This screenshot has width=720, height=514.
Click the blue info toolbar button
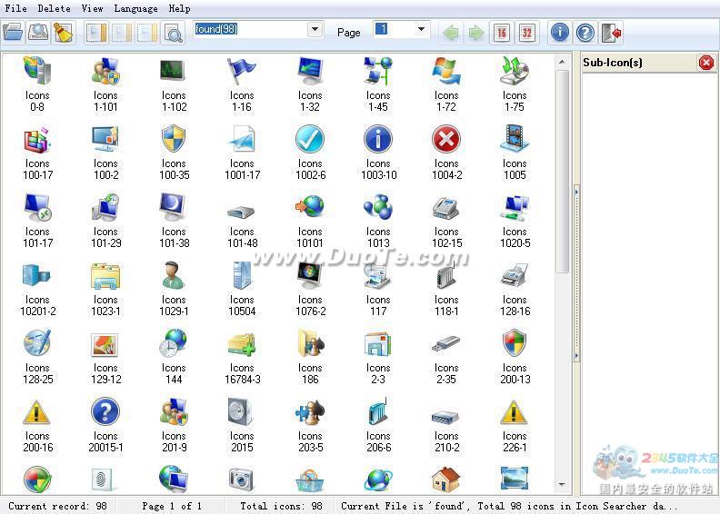tap(560, 32)
